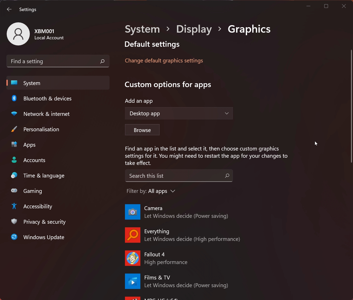Click magnifier icon in Search this list
Screen dimensions: 353x300
tap(227, 176)
